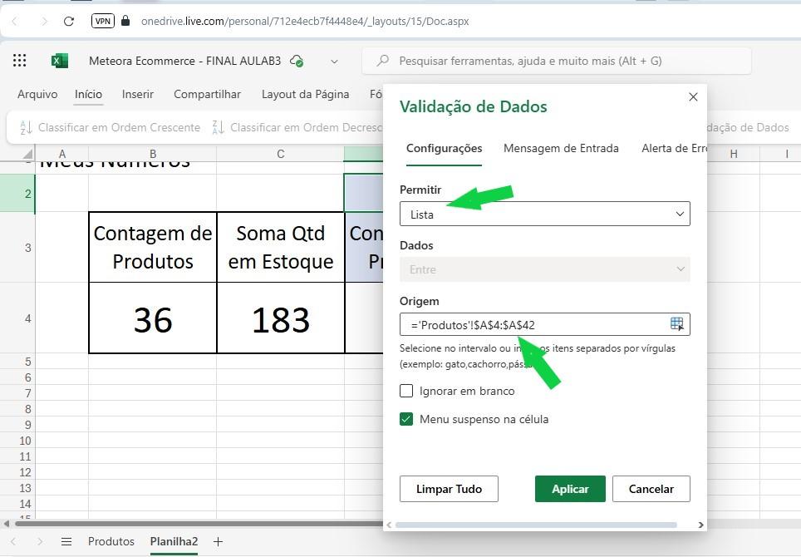
Task: Click the browser address bar URL
Action: click(x=305, y=21)
